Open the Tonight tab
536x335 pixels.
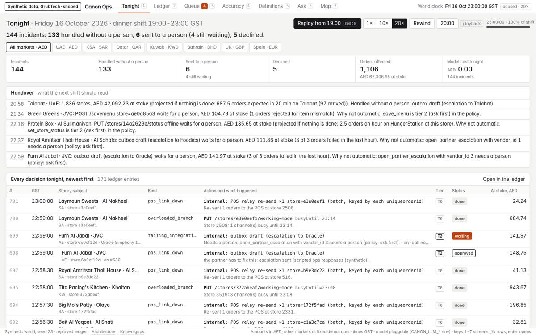tap(134, 6)
